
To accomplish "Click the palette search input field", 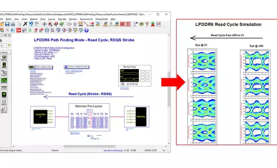I will pos(3,45).
